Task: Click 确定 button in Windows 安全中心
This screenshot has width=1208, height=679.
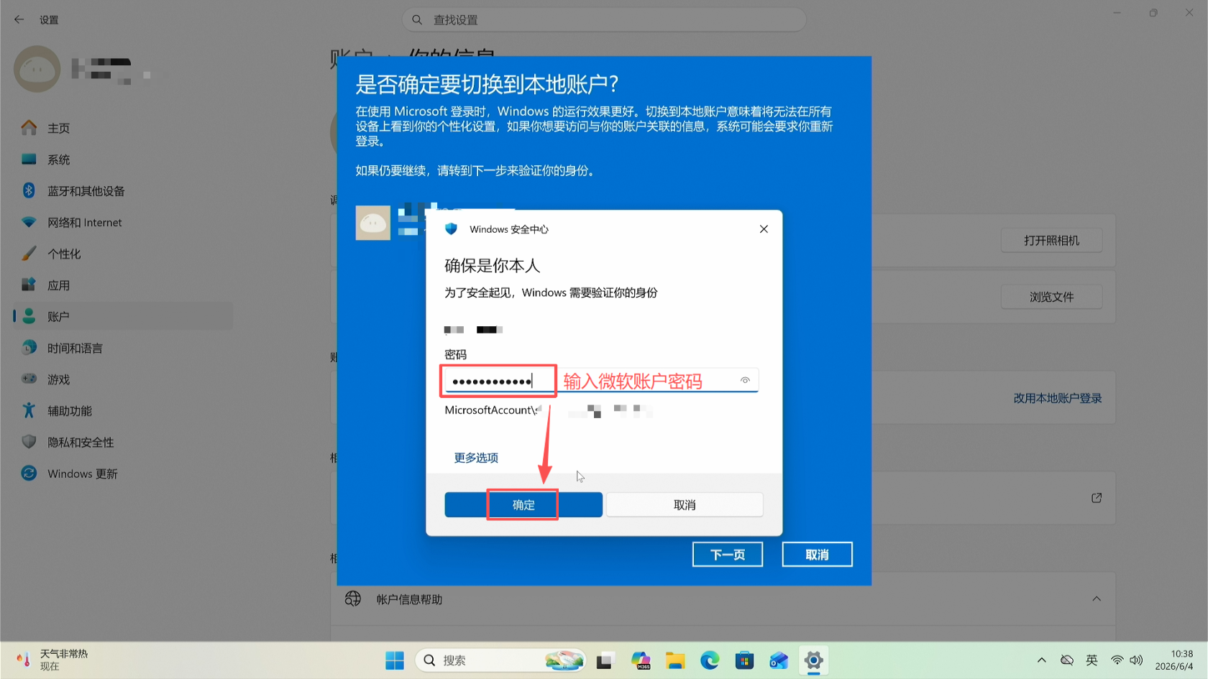Action: (x=523, y=505)
